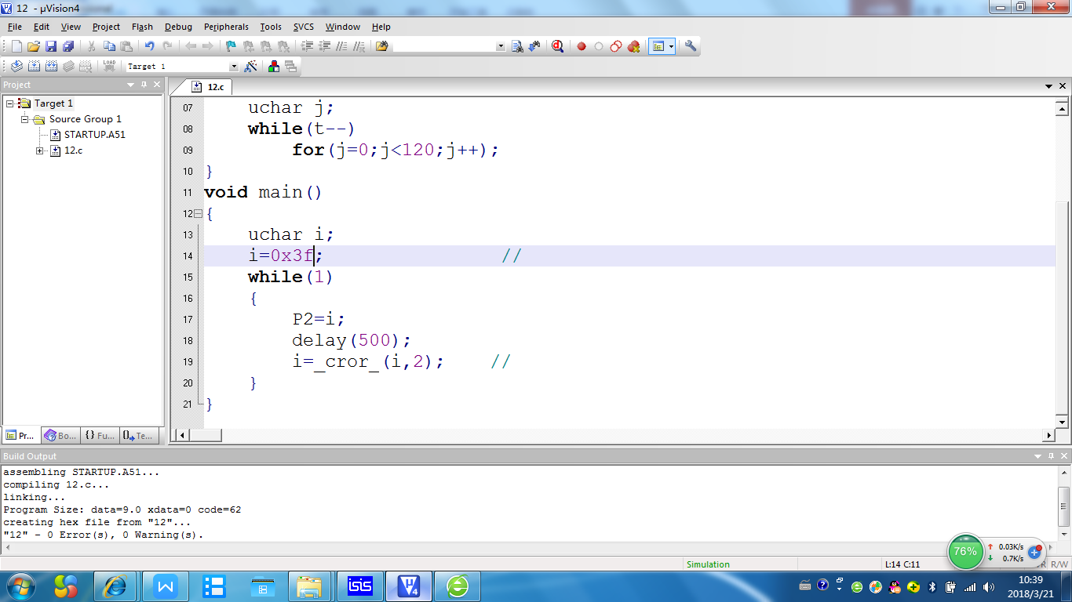Image resolution: width=1072 pixels, height=602 pixels.
Task: Click the Copy icon in the toolbar
Action: click(x=109, y=46)
